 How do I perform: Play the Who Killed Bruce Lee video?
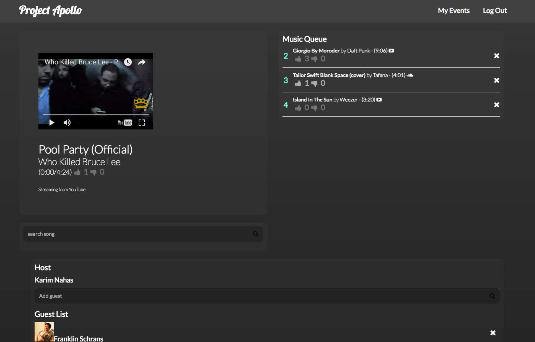[x=51, y=123]
